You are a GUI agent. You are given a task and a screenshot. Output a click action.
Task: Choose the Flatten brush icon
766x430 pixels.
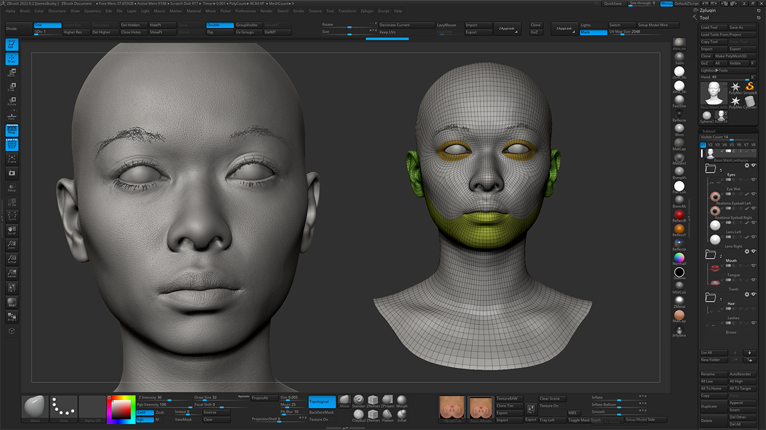click(388, 415)
